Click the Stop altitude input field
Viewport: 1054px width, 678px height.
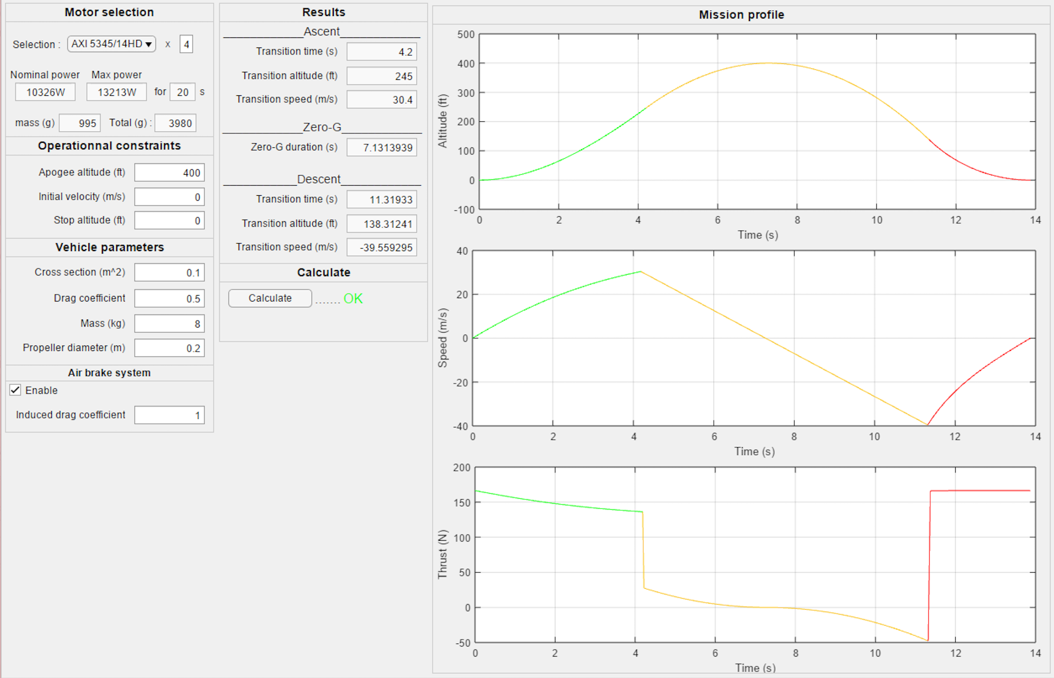pos(169,221)
